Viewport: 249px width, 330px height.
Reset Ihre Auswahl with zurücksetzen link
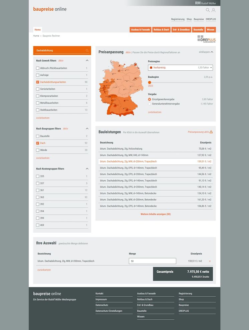(x=44, y=270)
